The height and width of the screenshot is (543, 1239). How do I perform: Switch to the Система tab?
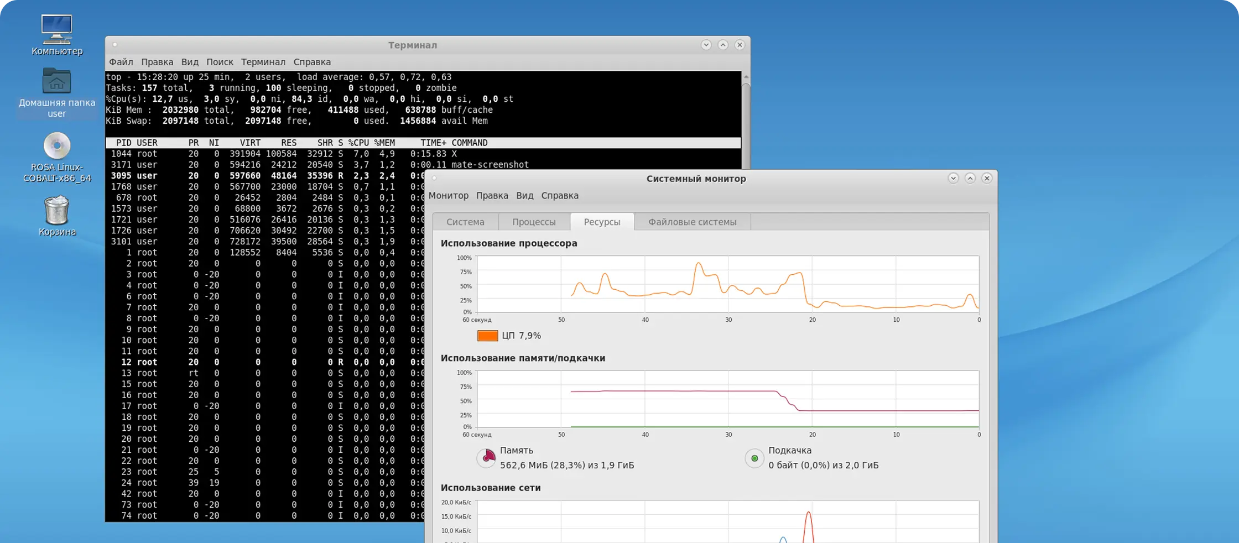pos(465,222)
